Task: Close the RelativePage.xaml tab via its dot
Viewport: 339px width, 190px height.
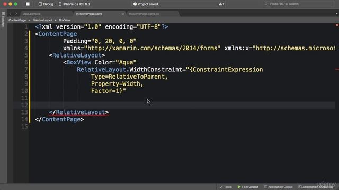Action: [123, 14]
